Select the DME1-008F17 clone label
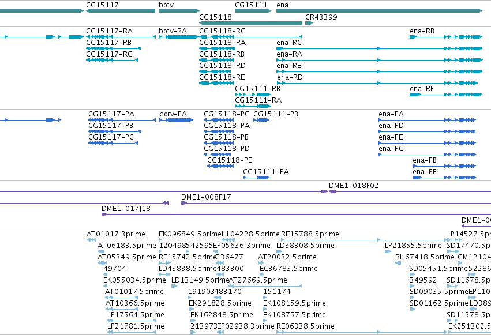The width and height of the screenshot is (491, 335). pos(206,197)
